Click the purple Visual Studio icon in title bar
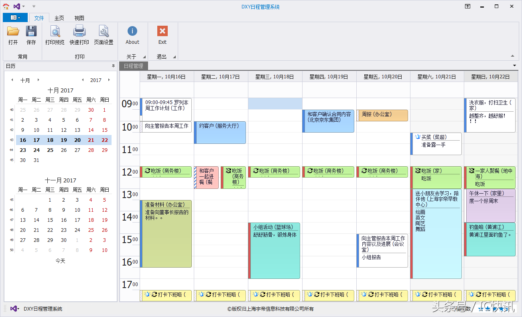Viewport: 522px width, 317px height. [16, 6]
